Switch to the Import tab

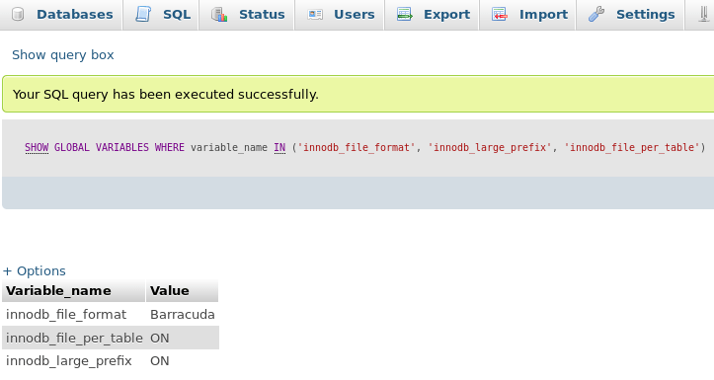click(527, 15)
